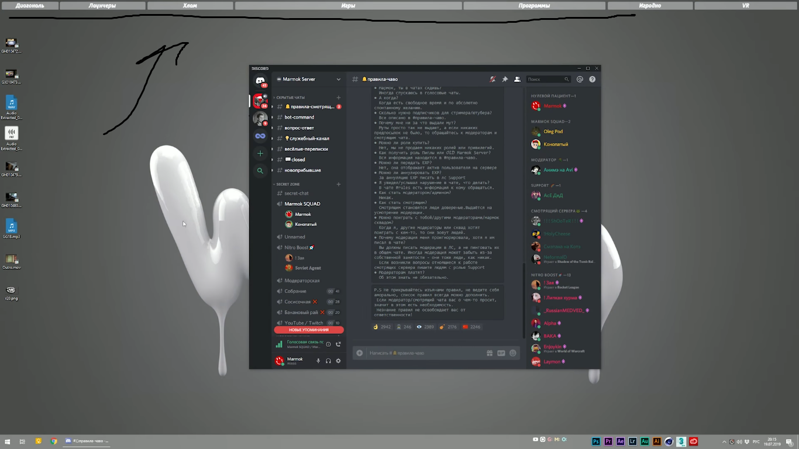Open Marmok Server dropdown menu
Image resolution: width=799 pixels, height=449 pixels.
point(309,79)
